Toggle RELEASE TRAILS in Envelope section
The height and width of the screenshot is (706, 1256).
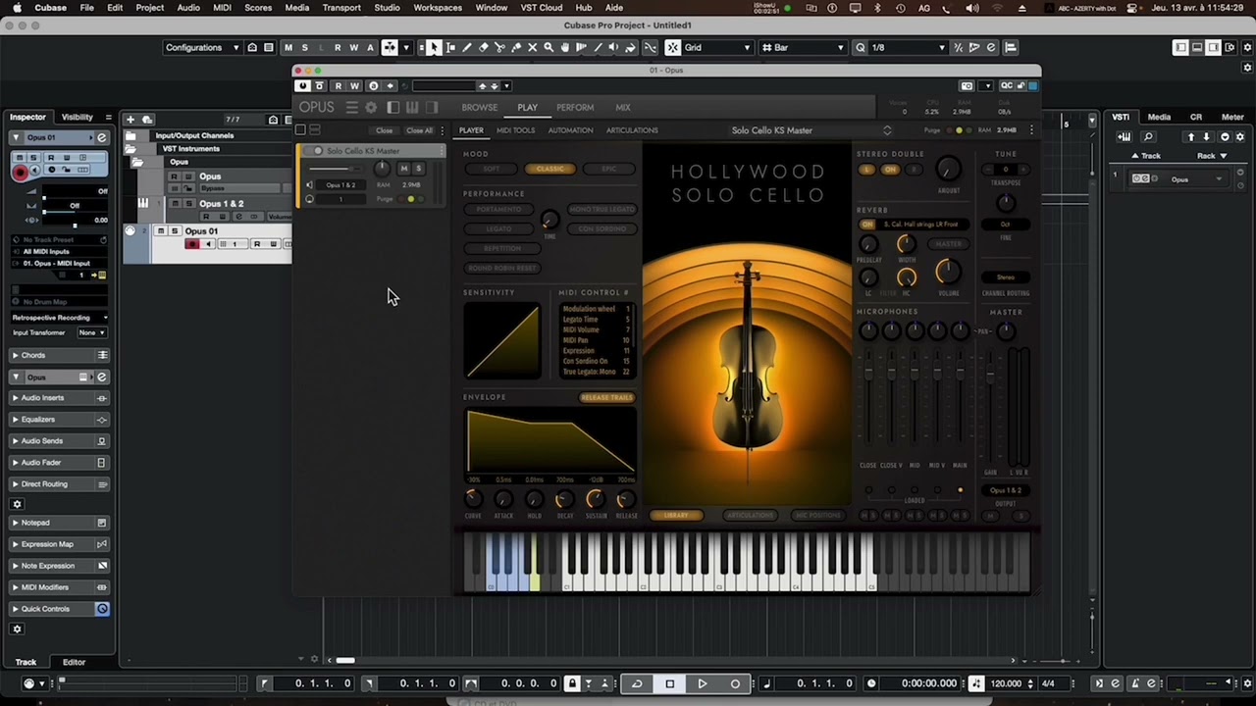(x=606, y=397)
